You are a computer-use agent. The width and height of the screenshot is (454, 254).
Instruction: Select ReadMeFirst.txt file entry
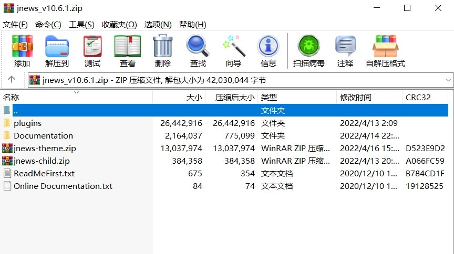(x=44, y=174)
